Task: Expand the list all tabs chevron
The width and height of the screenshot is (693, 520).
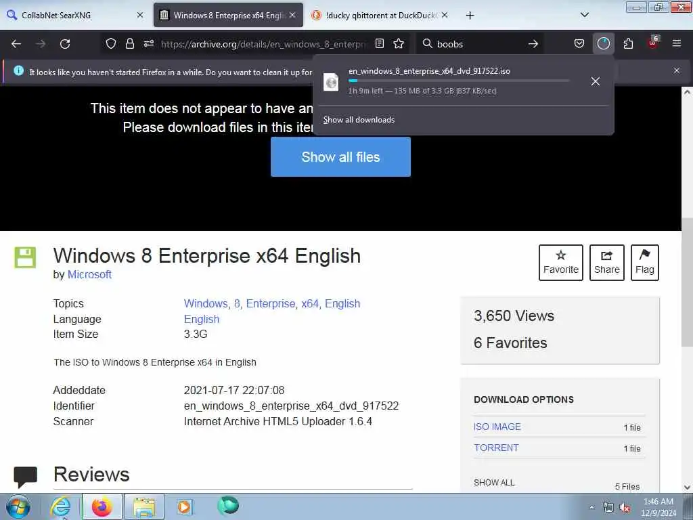Action: pyautogui.click(x=584, y=15)
